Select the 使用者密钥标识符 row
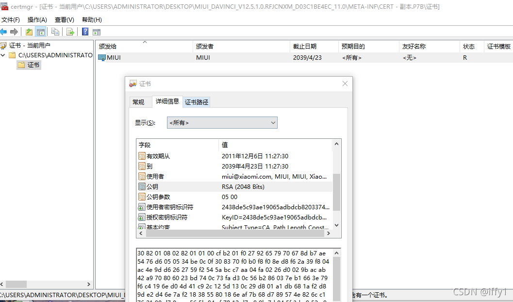 tap(234, 207)
